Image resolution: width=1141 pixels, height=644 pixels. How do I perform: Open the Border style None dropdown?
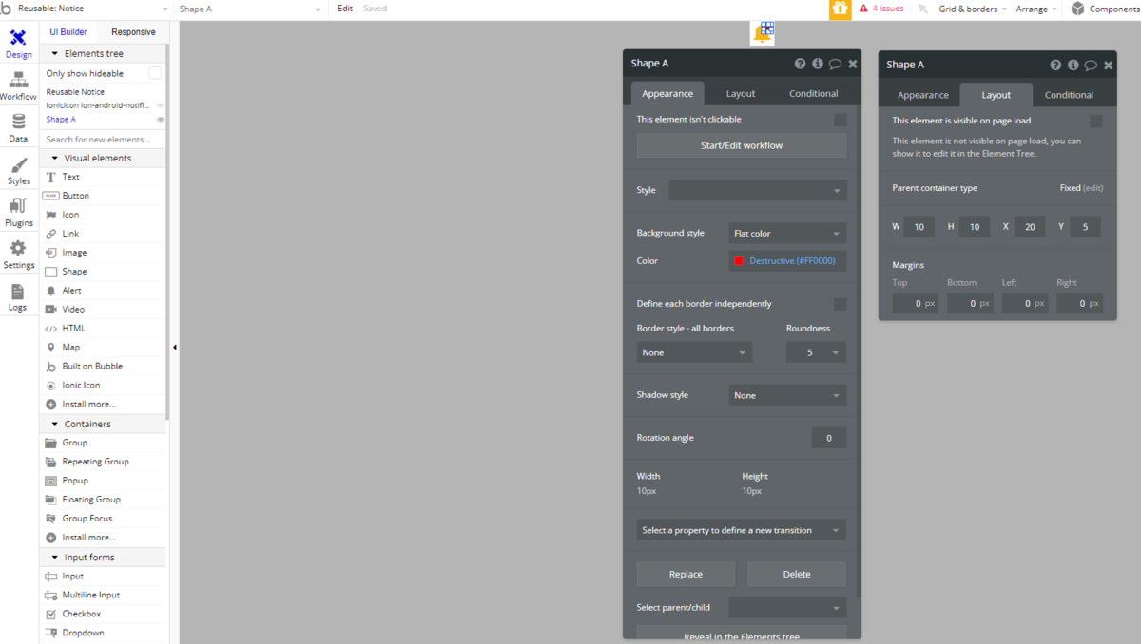pos(694,352)
